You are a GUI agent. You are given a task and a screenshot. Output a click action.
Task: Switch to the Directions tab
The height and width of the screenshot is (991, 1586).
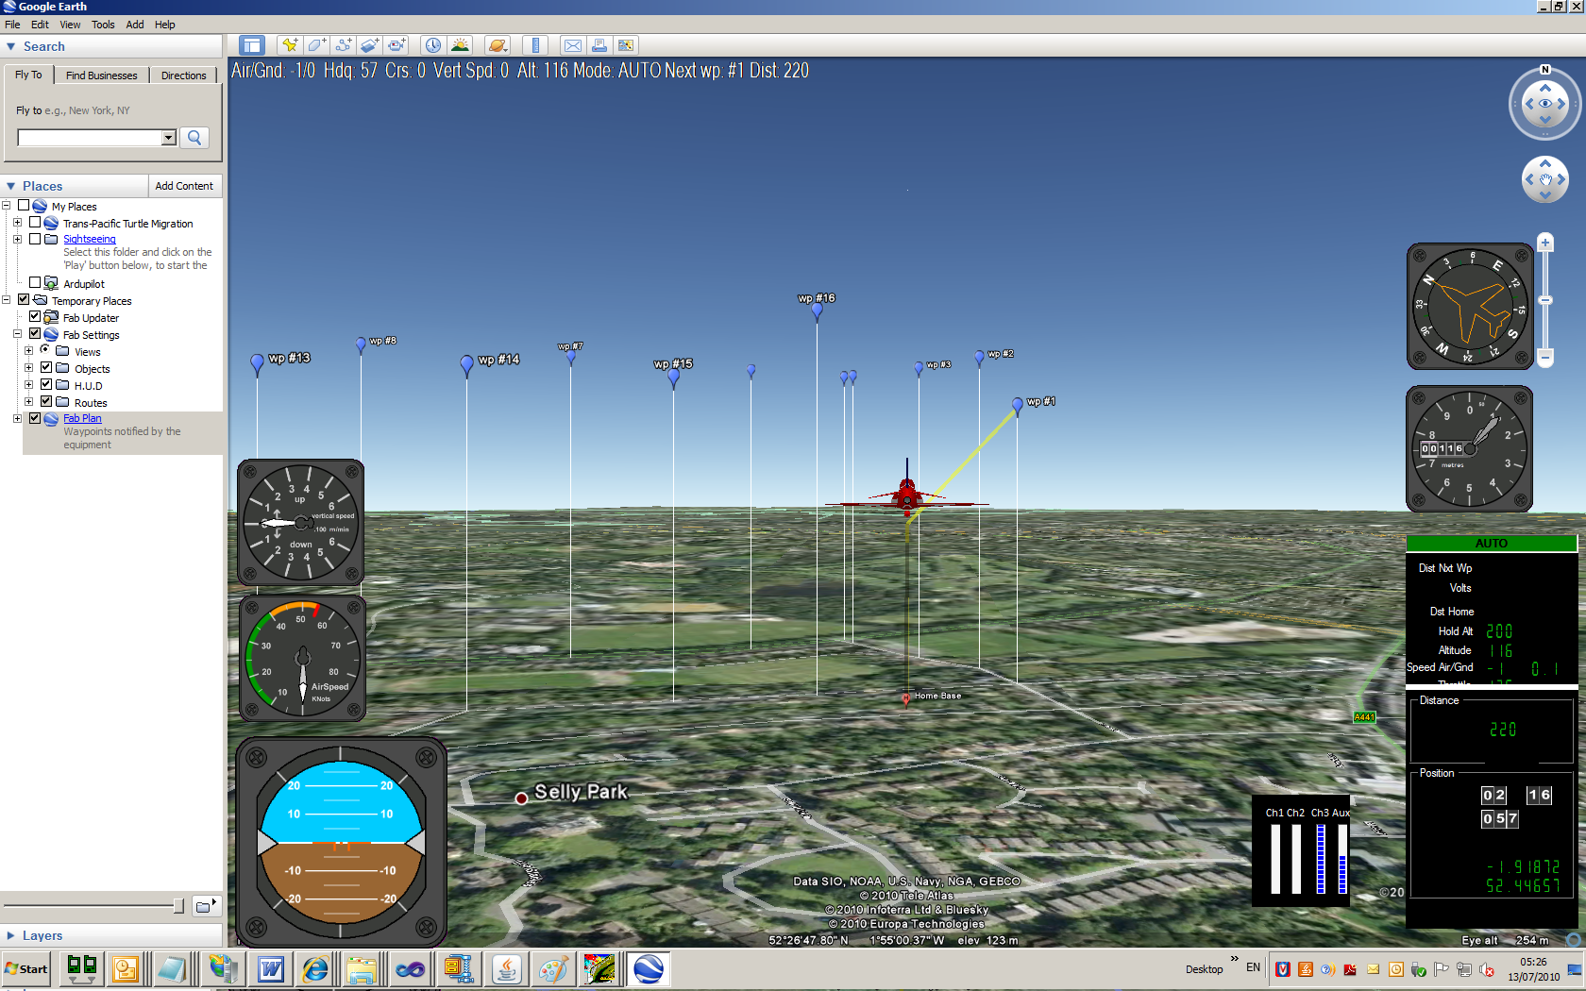tap(183, 76)
